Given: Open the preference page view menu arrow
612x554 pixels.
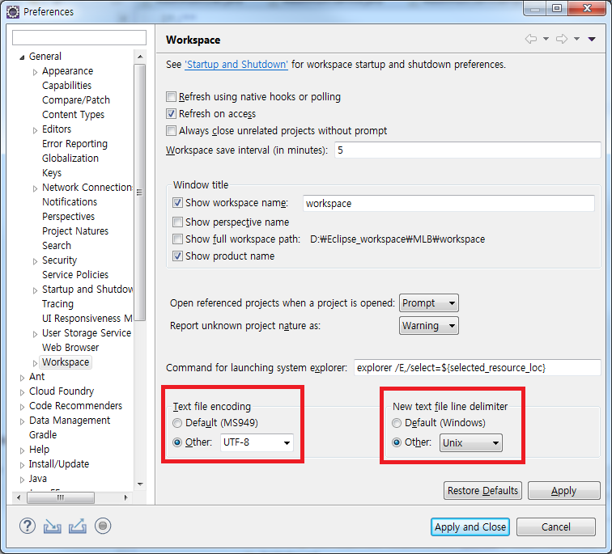Looking at the screenshot, I should point(592,39).
